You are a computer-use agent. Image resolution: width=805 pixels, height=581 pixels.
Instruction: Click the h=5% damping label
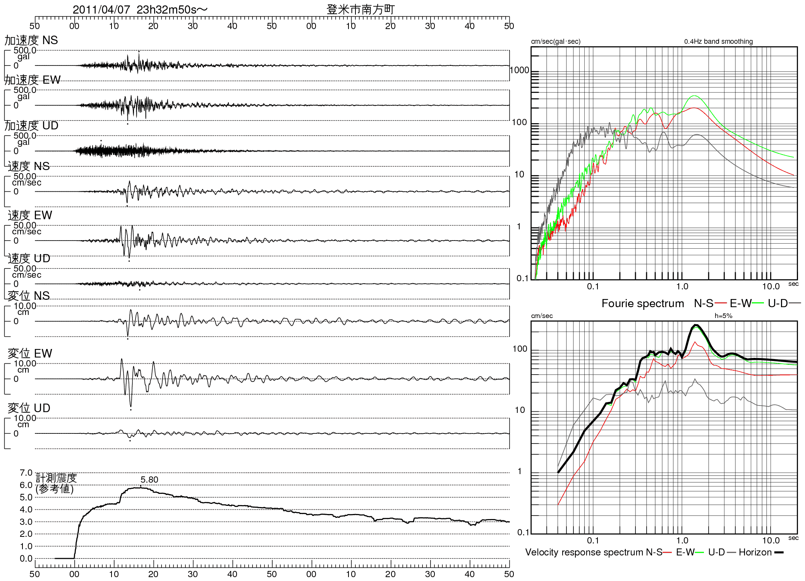click(723, 316)
